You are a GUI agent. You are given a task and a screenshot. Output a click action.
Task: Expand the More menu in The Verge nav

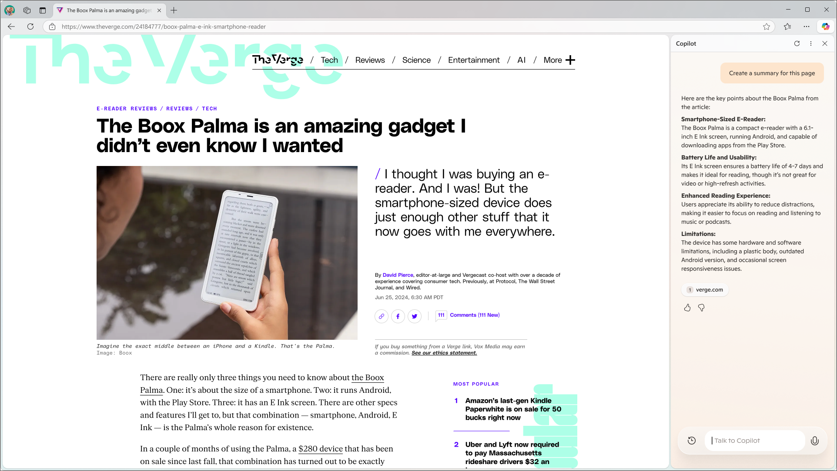570,60
